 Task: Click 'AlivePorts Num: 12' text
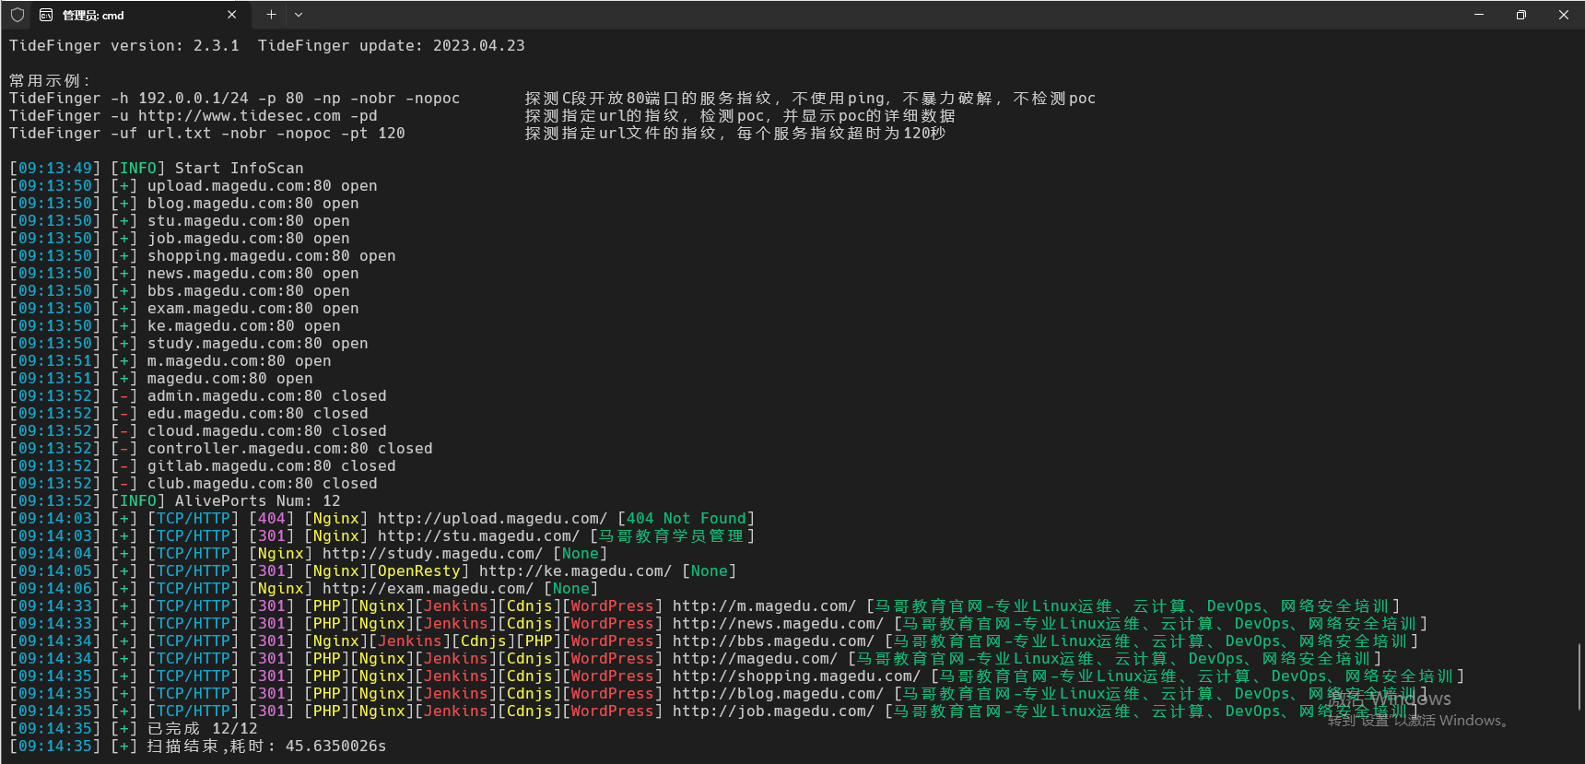257,501
